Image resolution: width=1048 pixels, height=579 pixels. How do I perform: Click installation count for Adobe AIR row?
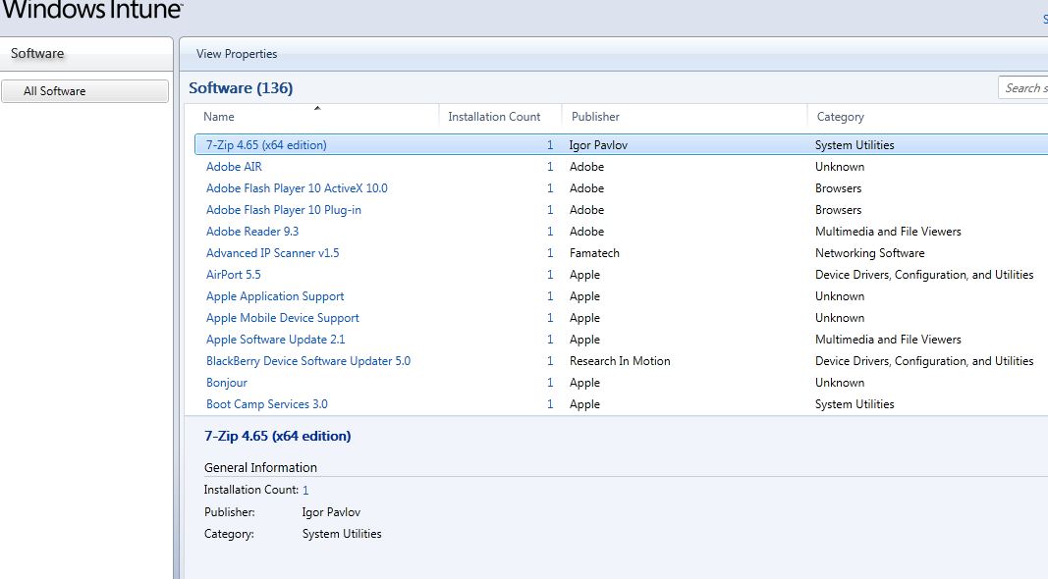pos(550,167)
